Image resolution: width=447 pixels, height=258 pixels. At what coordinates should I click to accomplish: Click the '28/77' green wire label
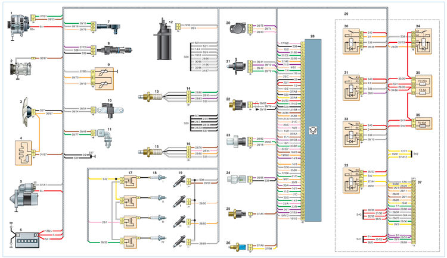click(75, 134)
